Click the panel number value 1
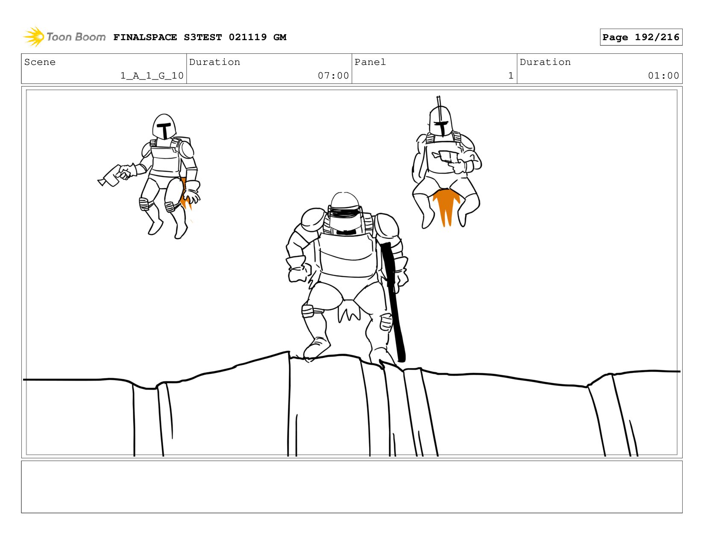 (510, 76)
